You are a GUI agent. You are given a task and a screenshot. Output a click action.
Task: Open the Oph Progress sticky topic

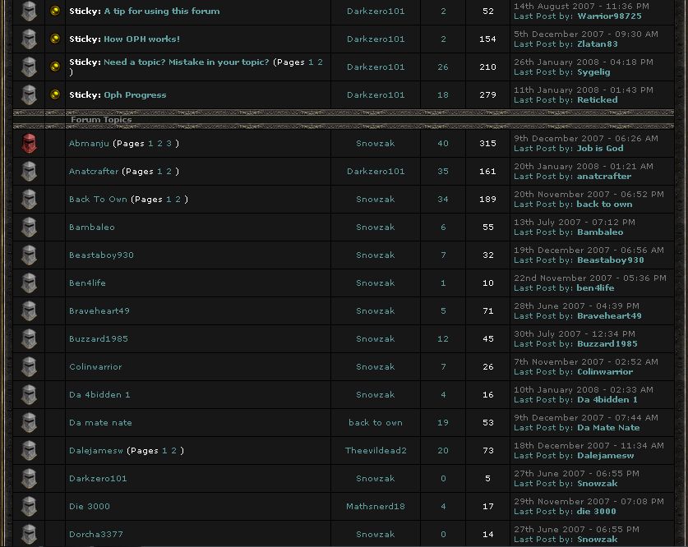[135, 94]
